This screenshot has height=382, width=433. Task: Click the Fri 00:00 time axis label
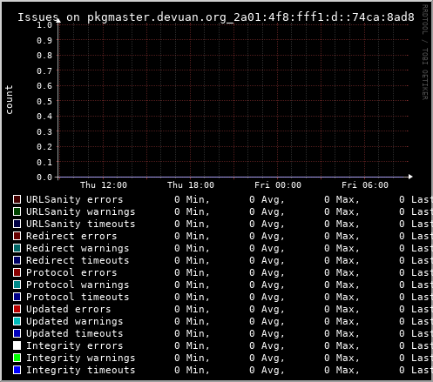(x=278, y=185)
